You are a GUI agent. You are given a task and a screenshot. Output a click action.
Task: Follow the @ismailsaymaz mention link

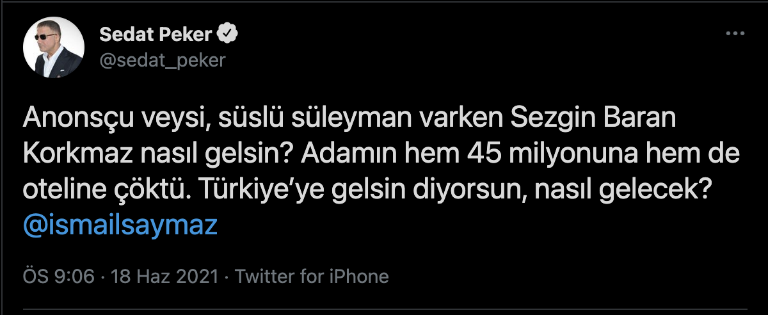120,227
